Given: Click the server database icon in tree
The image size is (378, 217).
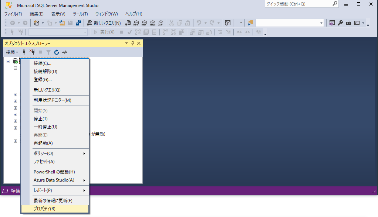Looking at the screenshot, I should pos(15,61).
